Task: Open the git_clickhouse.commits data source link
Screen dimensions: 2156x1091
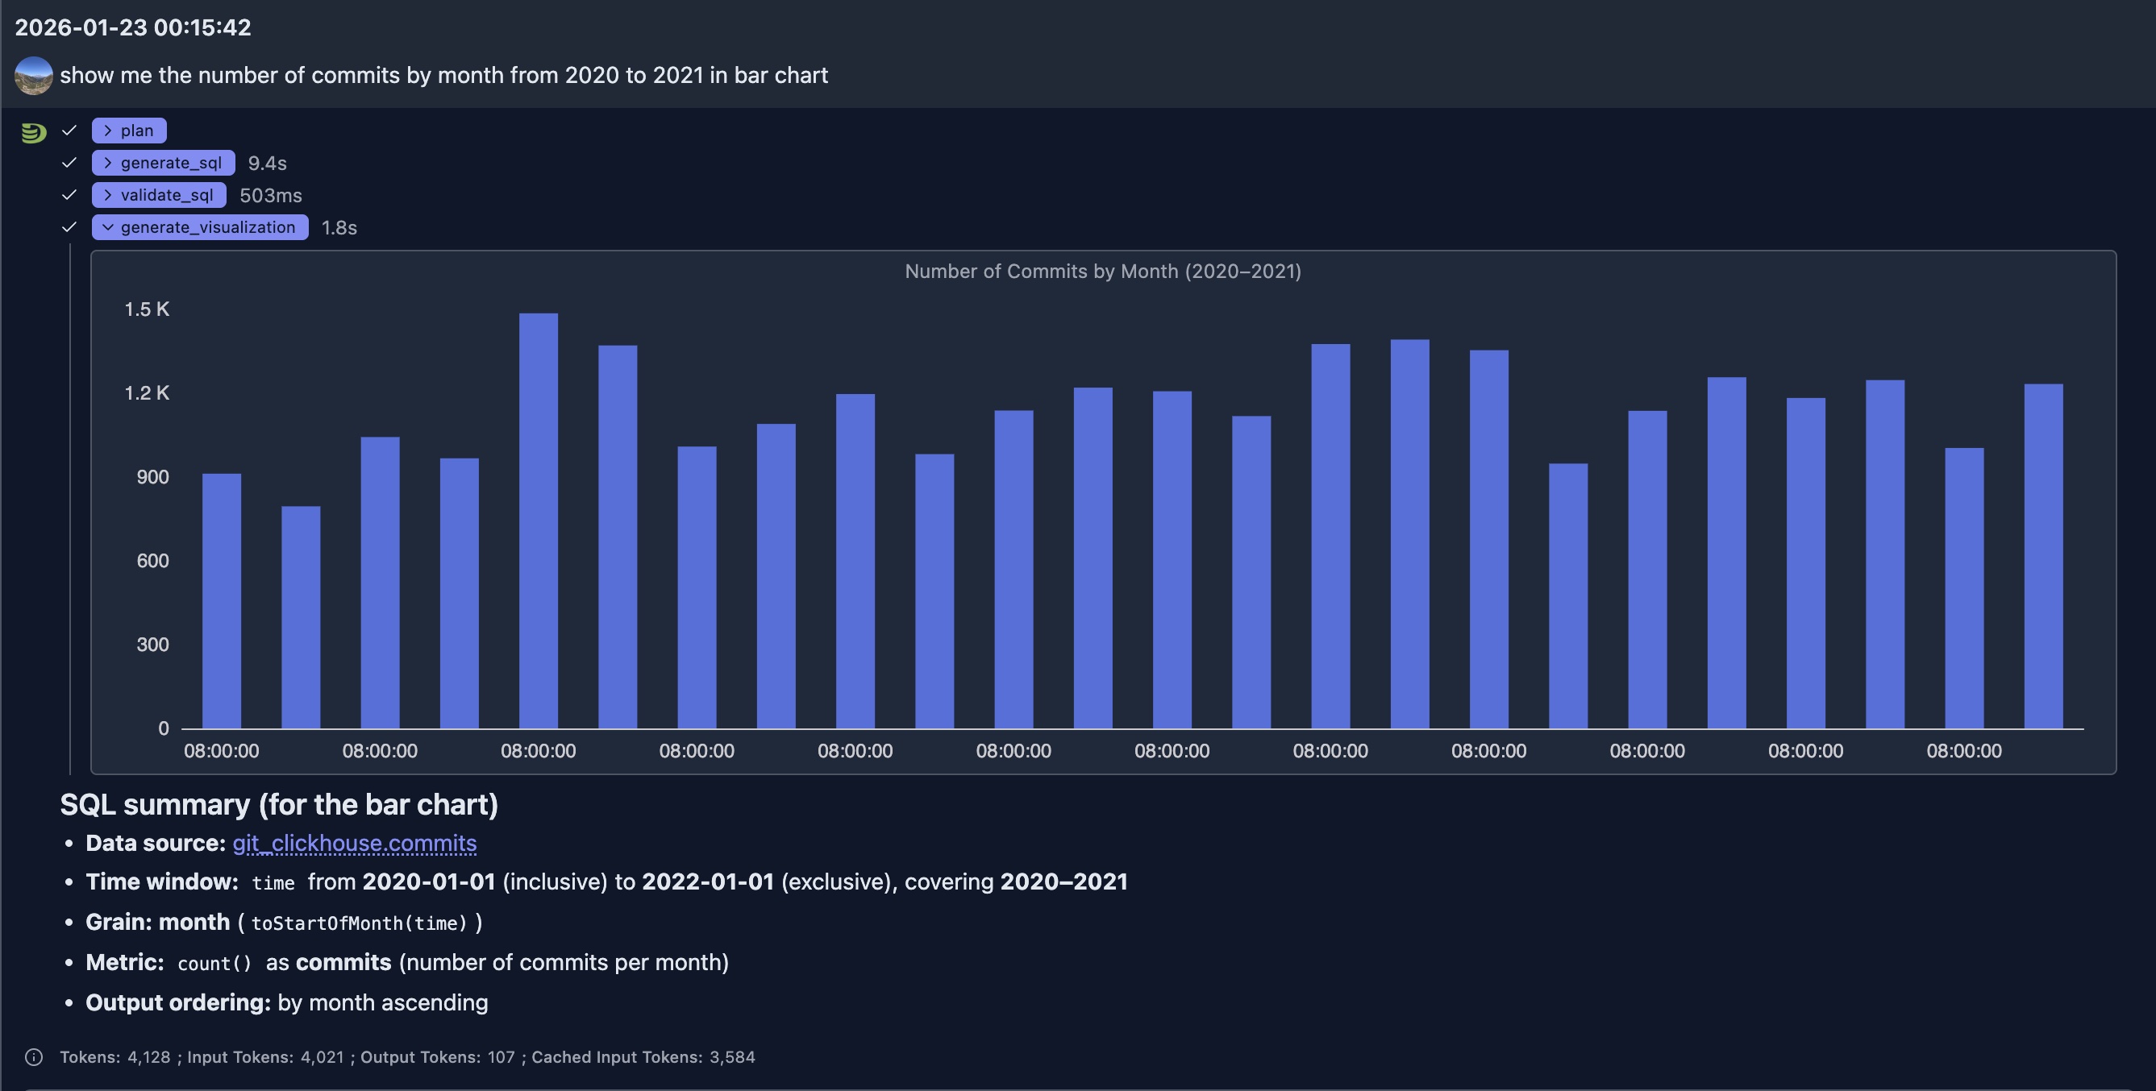Action: pyautogui.click(x=354, y=844)
